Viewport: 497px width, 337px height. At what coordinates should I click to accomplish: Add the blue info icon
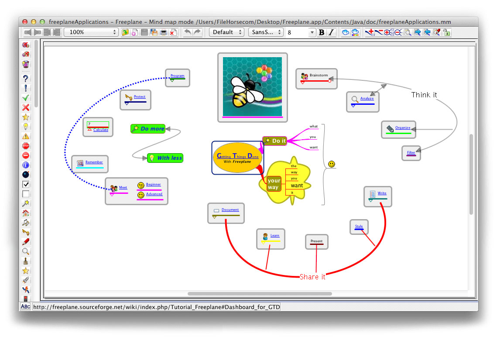click(26, 165)
